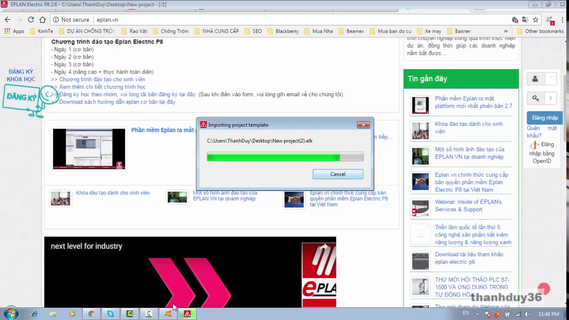Show hidden system tray icons
The image size is (569, 320).
click(478, 314)
